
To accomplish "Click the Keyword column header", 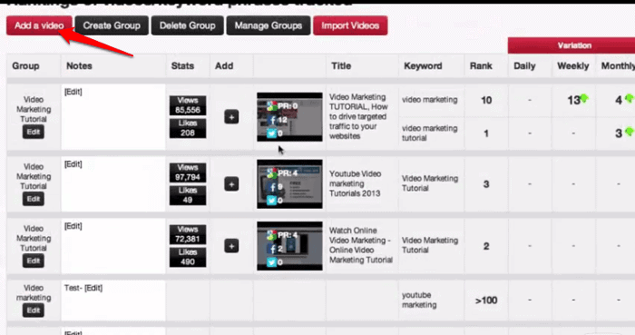I will [423, 66].
